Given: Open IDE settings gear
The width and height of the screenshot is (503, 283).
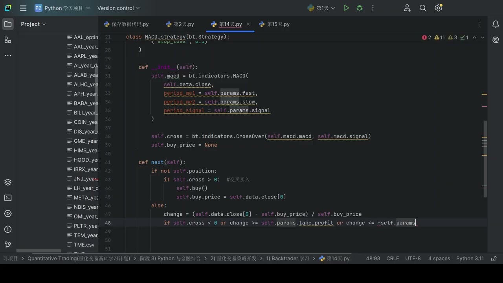Looking at the screenshot, I should pos(439,8).
